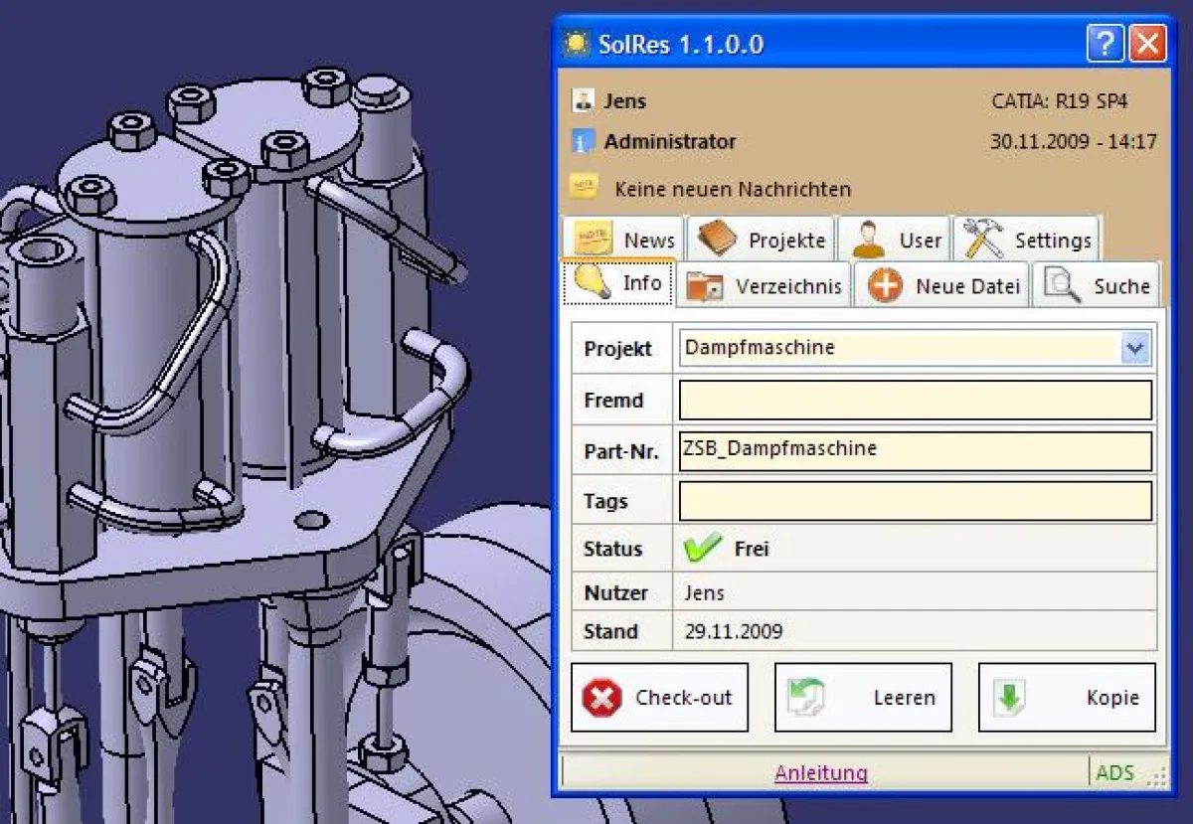Focus the Tags input field
Viewport: 1193px width, 824px height.
[915, 501]
